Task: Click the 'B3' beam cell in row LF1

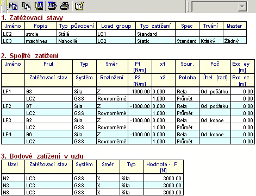Action: (x=48, y=91)
